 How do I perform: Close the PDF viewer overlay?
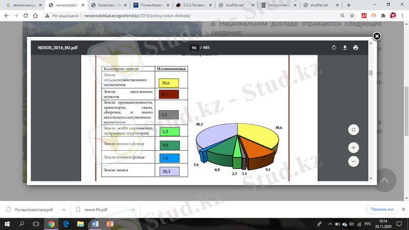377,36
